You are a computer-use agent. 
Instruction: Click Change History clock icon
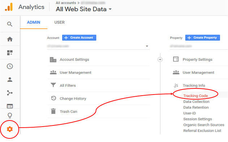tap(53, 98)
